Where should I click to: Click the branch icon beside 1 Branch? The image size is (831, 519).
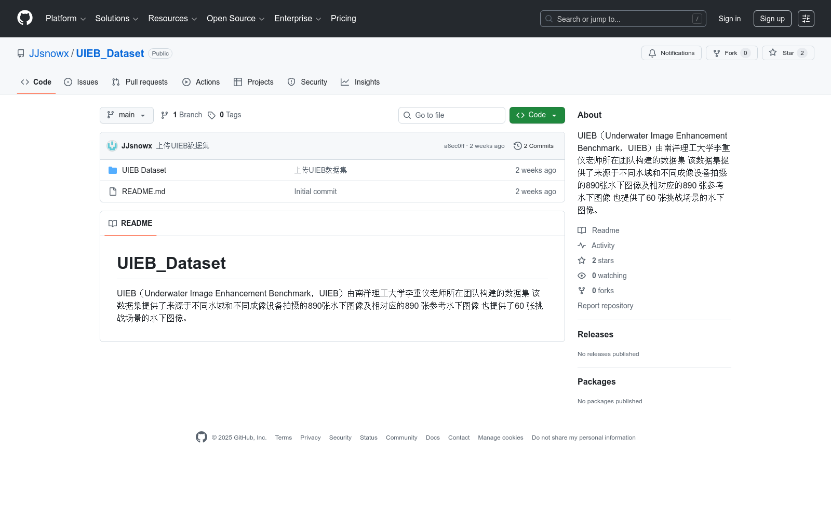(165, 115)
